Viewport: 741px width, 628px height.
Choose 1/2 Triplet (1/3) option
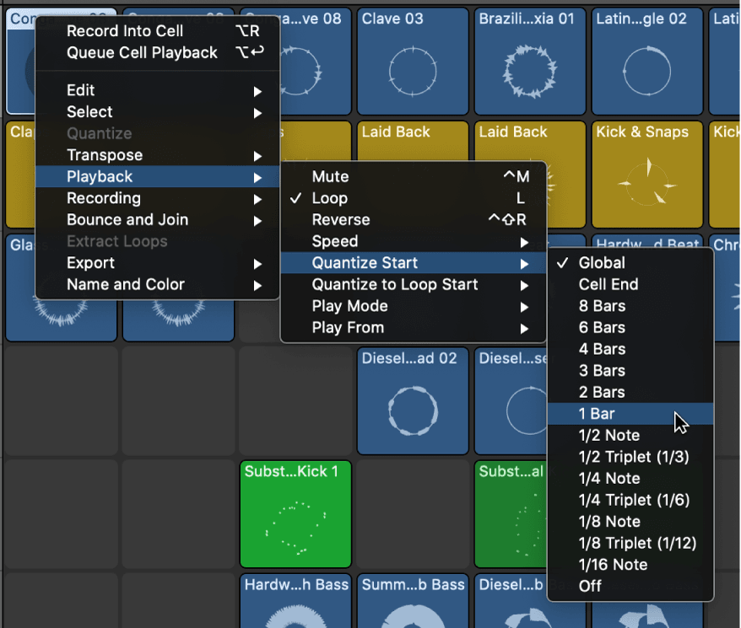(630, 457)
